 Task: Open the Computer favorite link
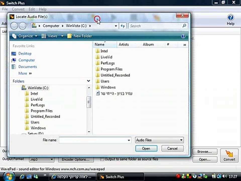(27, 60)
